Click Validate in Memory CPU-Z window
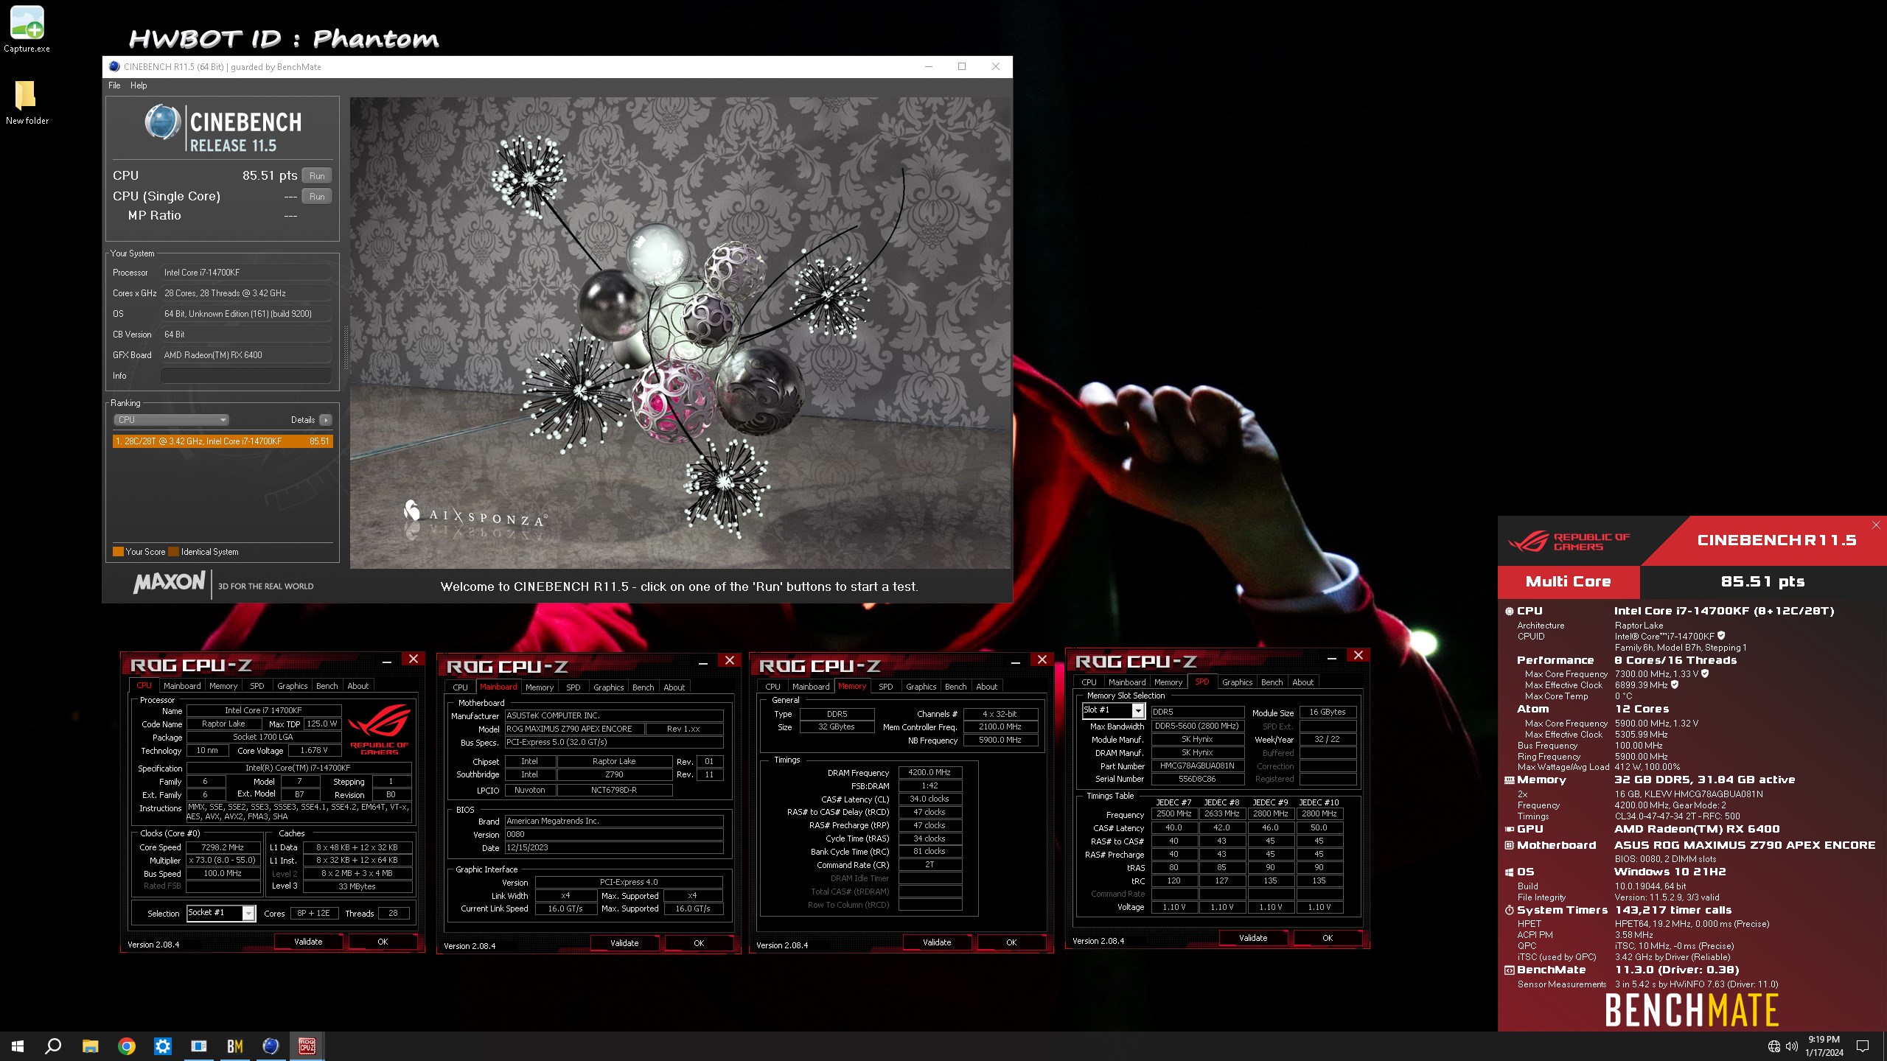 (x=937, y=942)
